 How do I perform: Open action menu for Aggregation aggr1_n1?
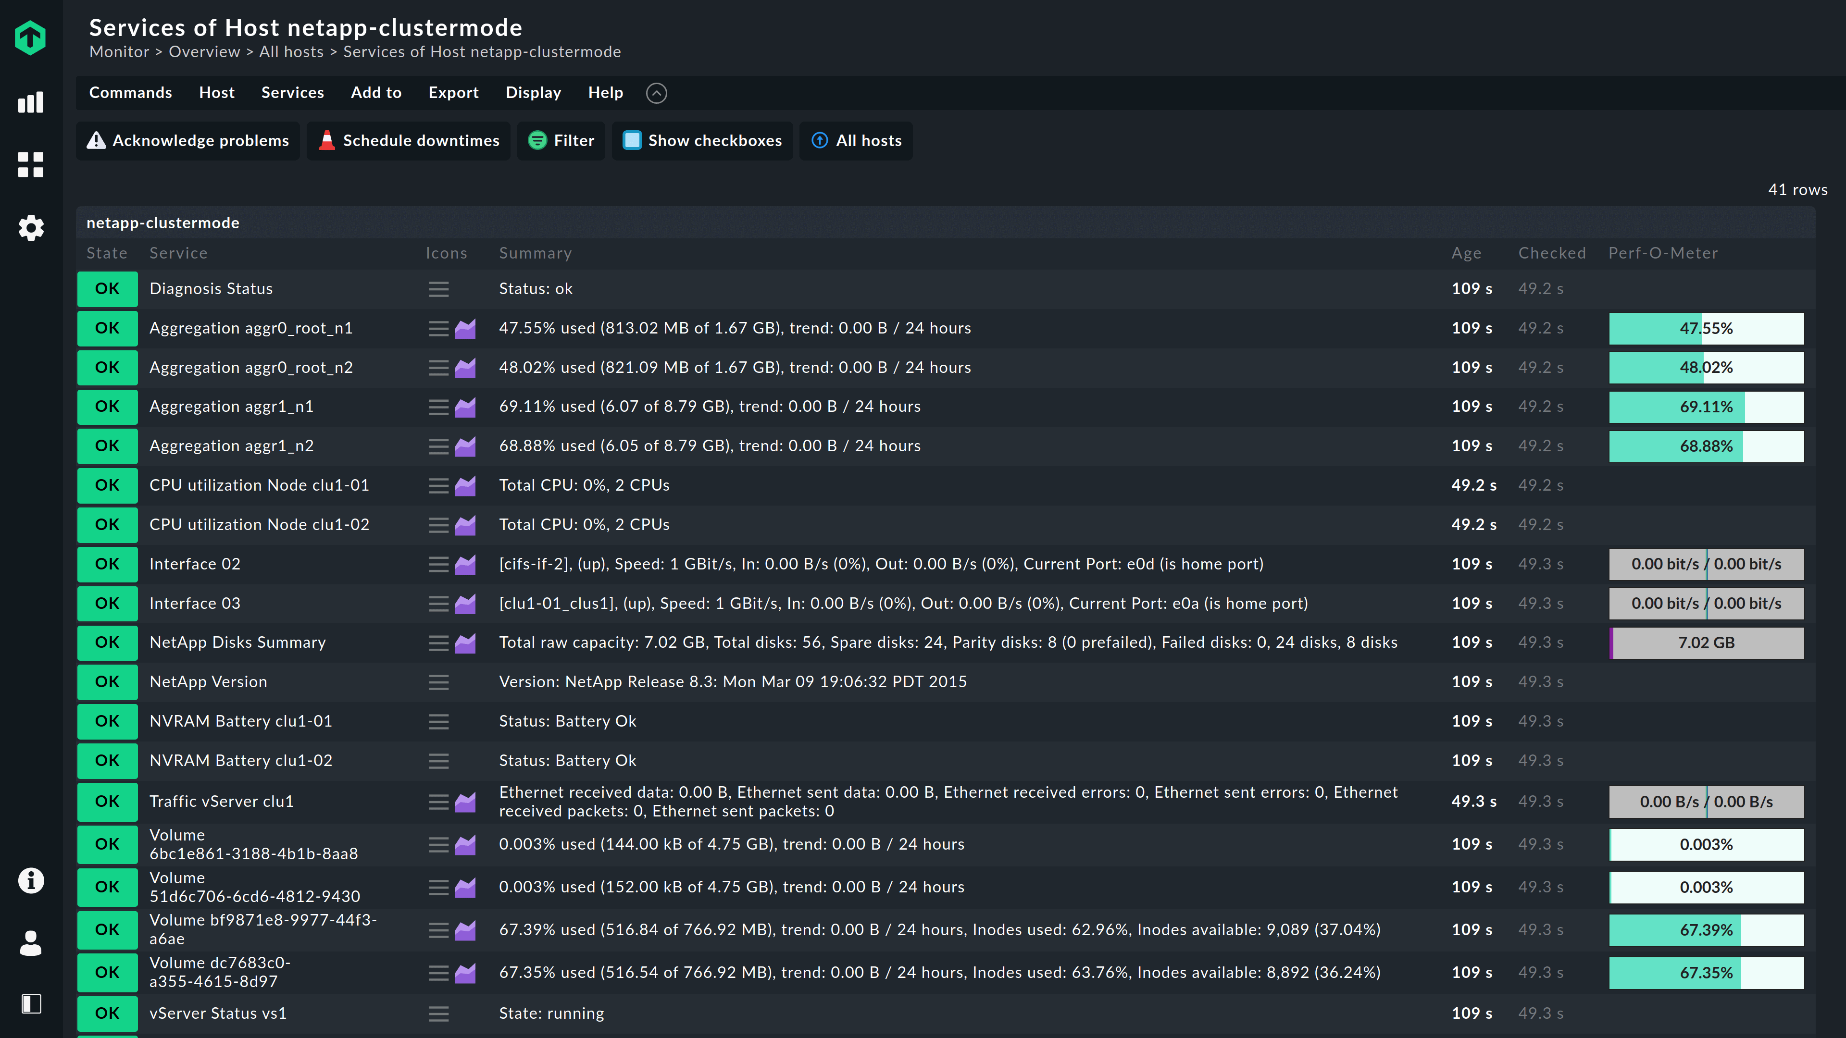pos(438,407)
